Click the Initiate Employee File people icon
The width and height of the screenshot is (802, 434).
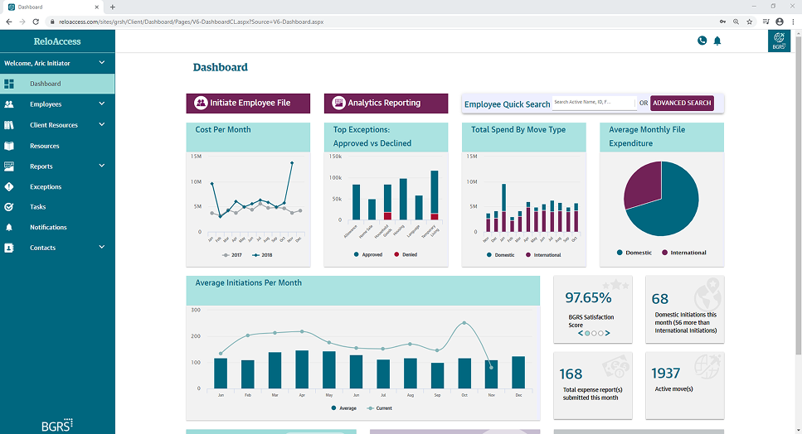click(x=201, y=103)
